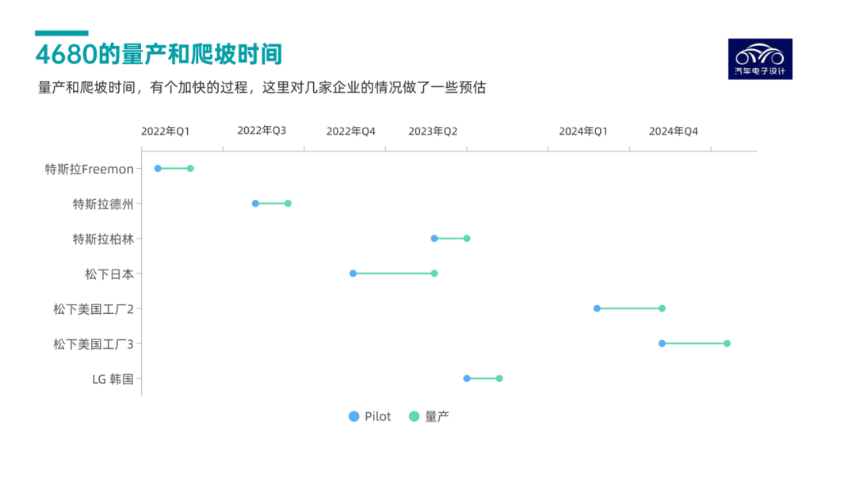
Task: Toggle the 量产 legend marker
Action: [x=414, y=416]
